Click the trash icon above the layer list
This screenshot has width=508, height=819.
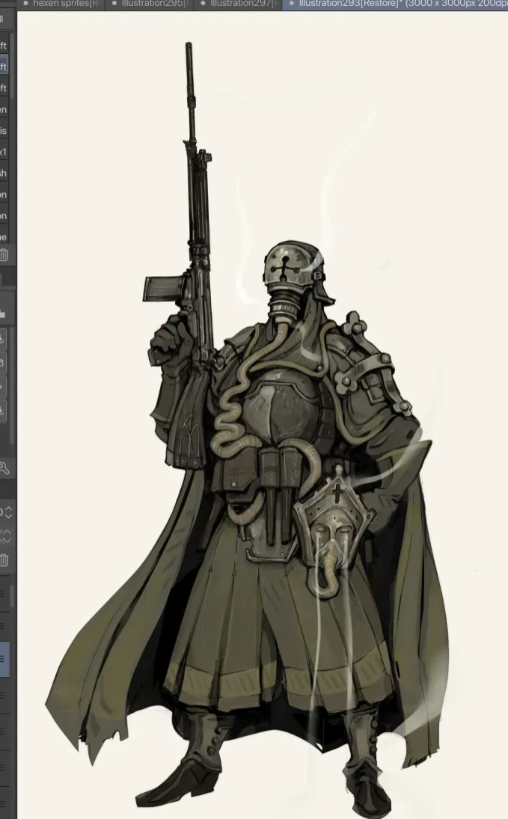[x=4, y=559]
